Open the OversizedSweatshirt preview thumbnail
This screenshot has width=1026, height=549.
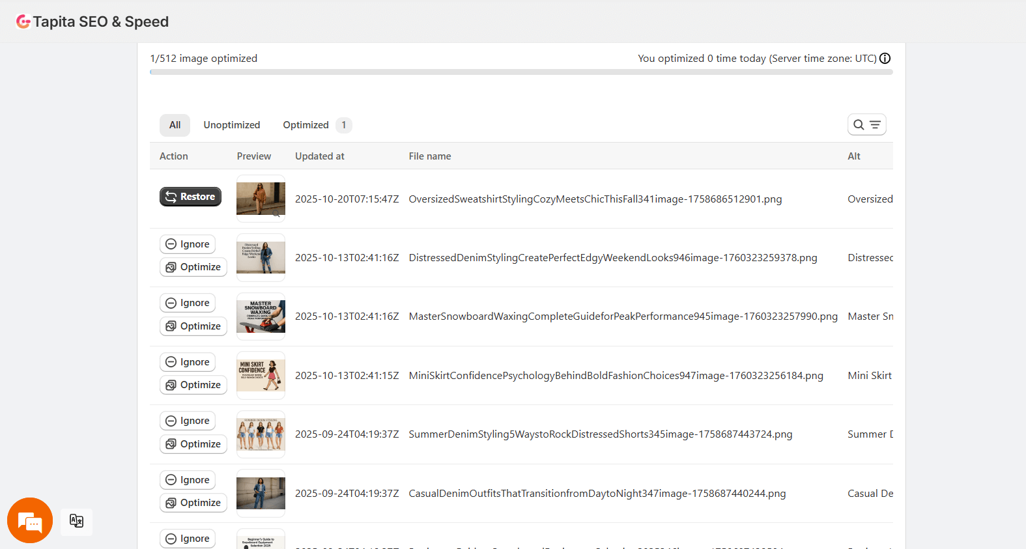click(261, 199)
